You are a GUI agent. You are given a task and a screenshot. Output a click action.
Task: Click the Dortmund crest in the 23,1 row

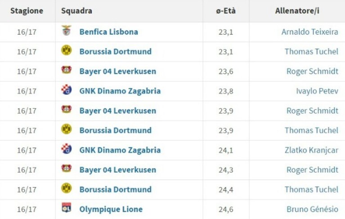[x=67, y=50]
